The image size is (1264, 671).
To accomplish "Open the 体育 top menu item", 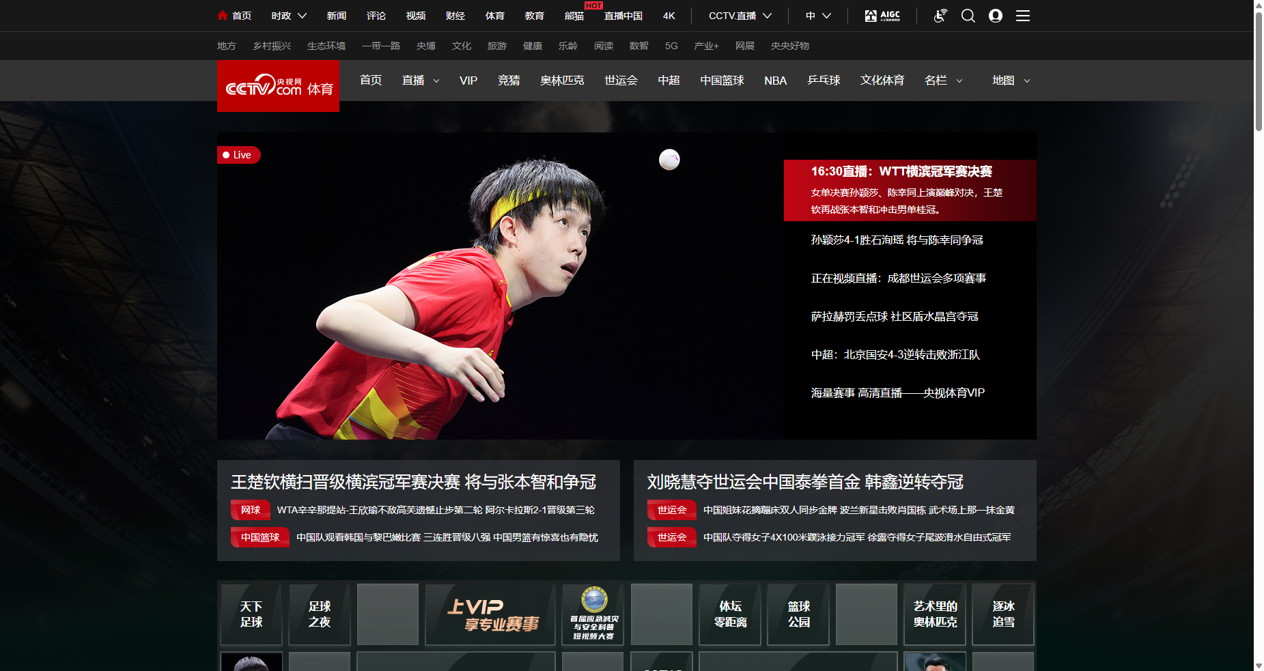I will coord(495,16).
